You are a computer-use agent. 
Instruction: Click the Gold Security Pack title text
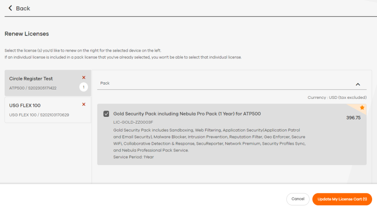point(187,114)
